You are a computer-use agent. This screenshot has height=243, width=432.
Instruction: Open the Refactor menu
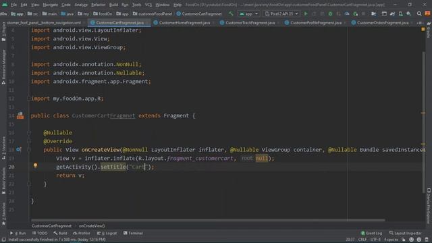(99, 5)
